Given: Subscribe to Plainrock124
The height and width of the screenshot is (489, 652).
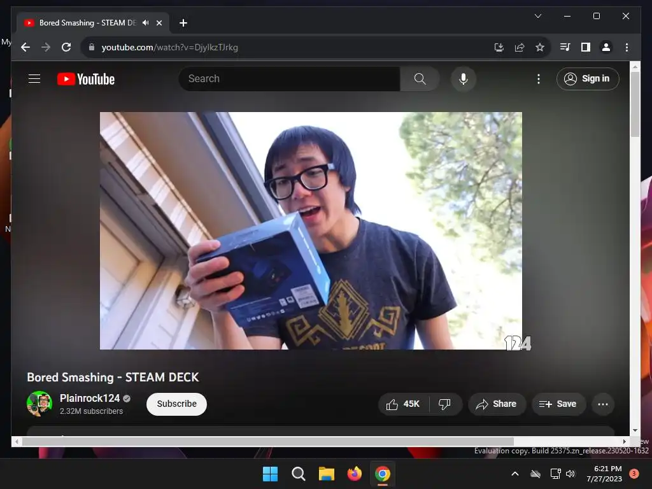Looking at the screenshot, I should (177, 404).
